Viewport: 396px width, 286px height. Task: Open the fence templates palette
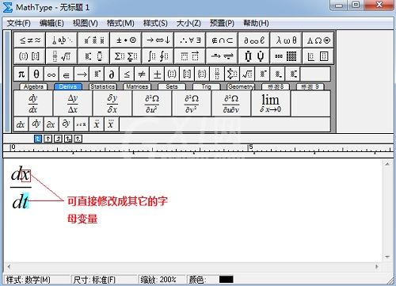[x=30, y=56]
